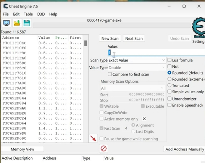
Task: Open the Edit menu
Action: coord(16,14)
